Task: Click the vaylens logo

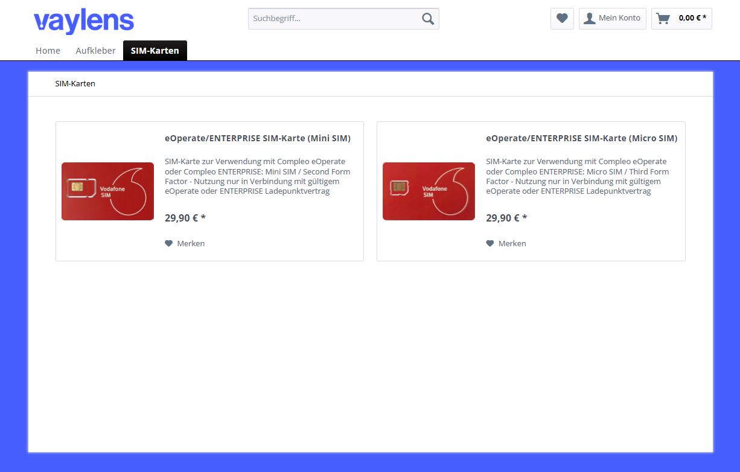Action: [84, 21]
